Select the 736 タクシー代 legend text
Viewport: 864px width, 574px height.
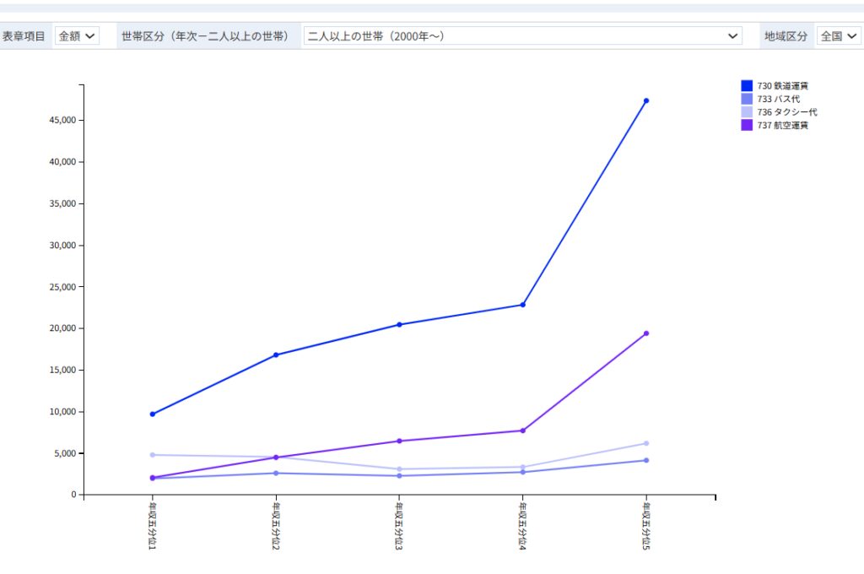787,112
